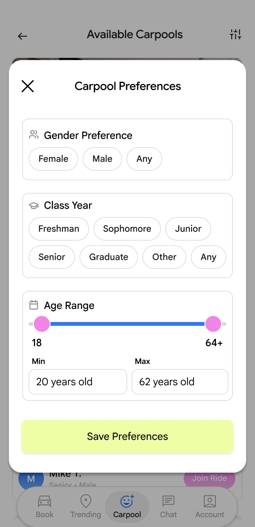This screenshot has width=255, height=527.
Task: Select the Freshman class year chip
Action: point(59,229)
